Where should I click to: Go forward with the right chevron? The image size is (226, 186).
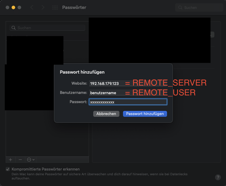tap(43, 7)
